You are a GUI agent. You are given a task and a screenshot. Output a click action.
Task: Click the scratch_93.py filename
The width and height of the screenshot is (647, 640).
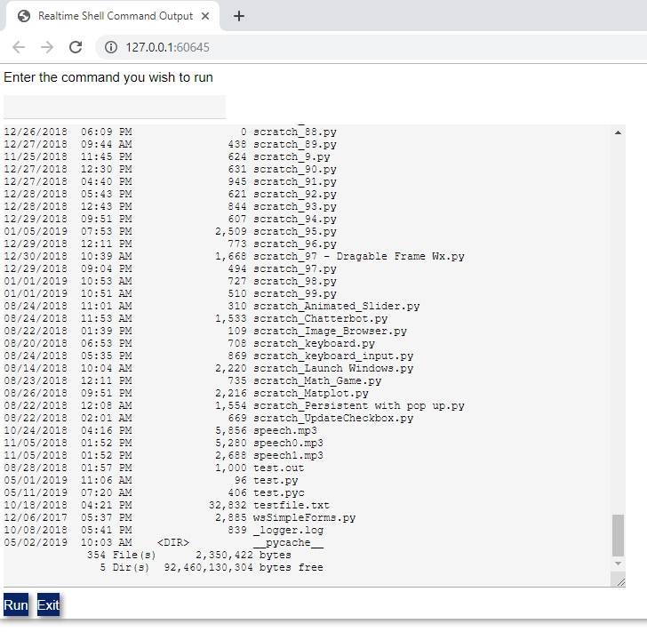[295, 206]
